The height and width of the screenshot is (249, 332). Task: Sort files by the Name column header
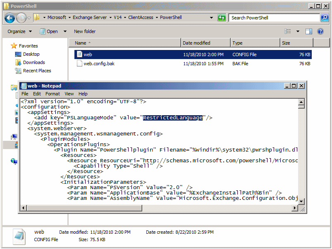pos(125,43)
